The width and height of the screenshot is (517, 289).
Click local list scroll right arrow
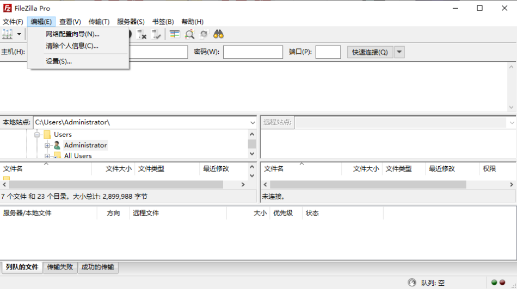pyautogui.click(x=243, y=185)
